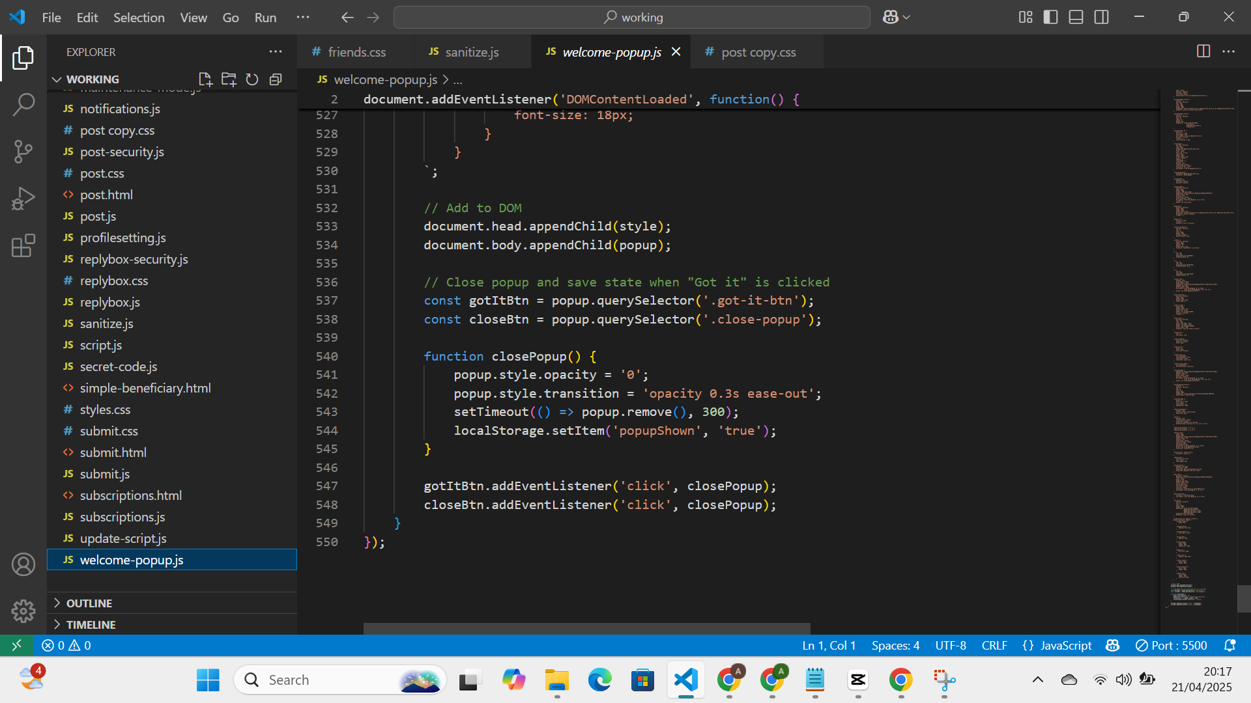
Task: Open Explorer views and more actions menu
Action: pos(276,51)
